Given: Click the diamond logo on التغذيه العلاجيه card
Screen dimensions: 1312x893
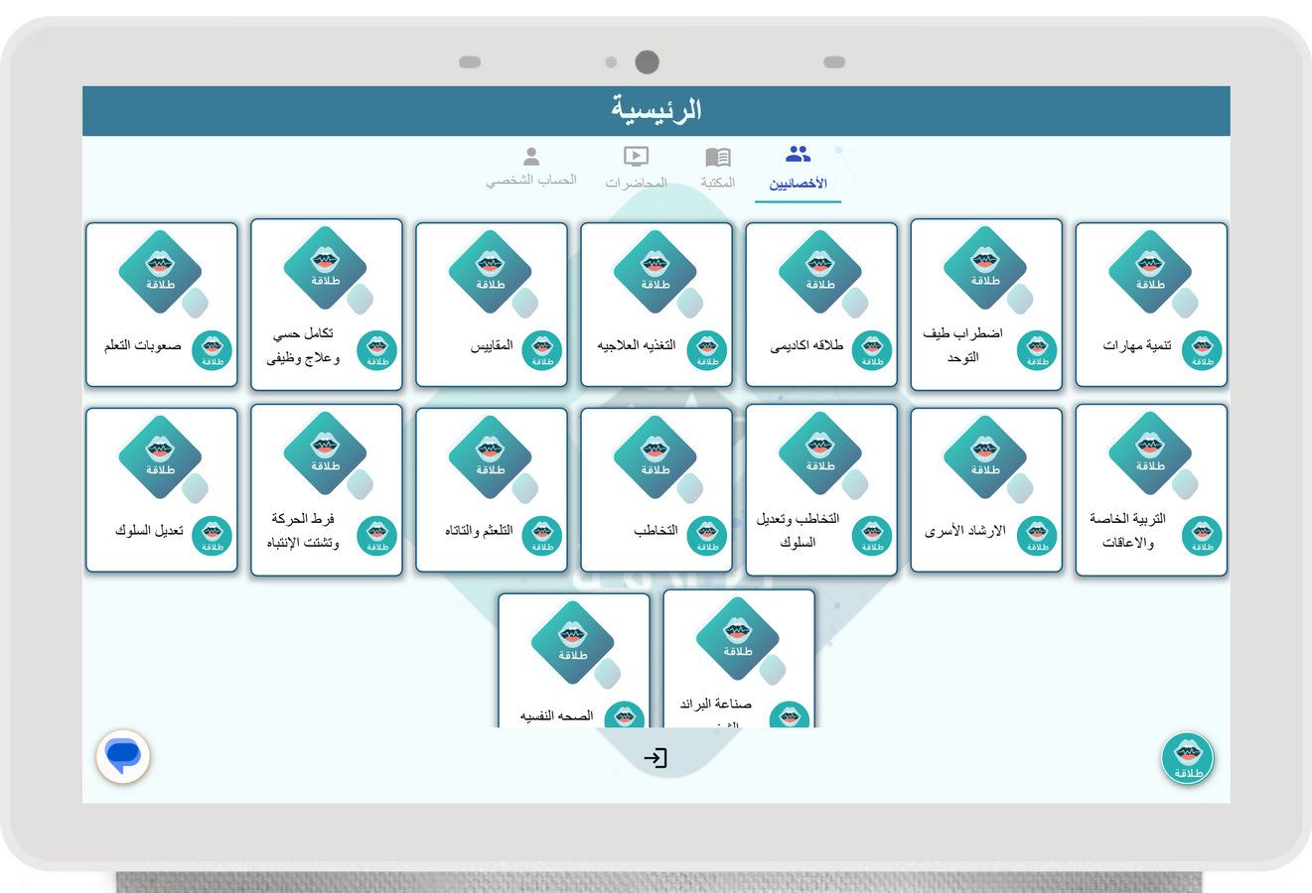Looking at the screenshot, I should pyautogui.click(x=656, y=272).
